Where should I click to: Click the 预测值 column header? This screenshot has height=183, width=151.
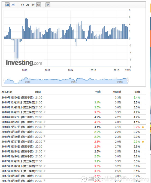pyautogui.click(x=117, y=92)
